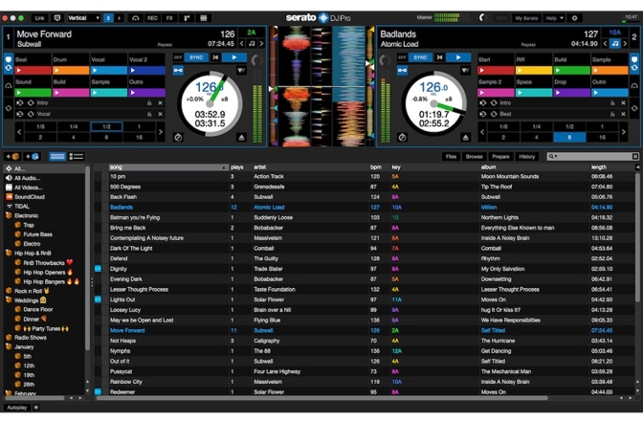Delete the Intro saved loop on deck 1
The width and height of the screenshot is (643, 421).
(x=161, y=103)
